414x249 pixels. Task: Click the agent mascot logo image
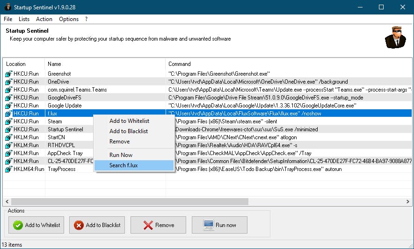point(395,37)
